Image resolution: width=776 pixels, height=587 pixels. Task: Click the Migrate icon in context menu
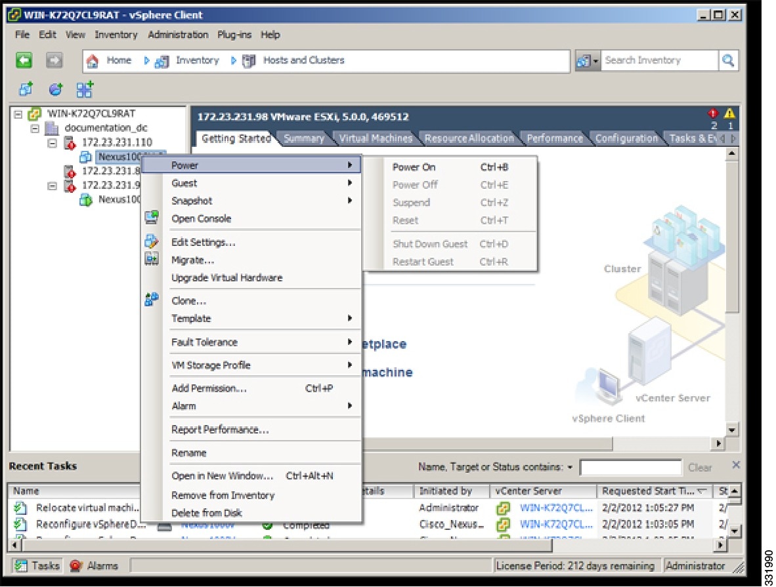[152, 258]
